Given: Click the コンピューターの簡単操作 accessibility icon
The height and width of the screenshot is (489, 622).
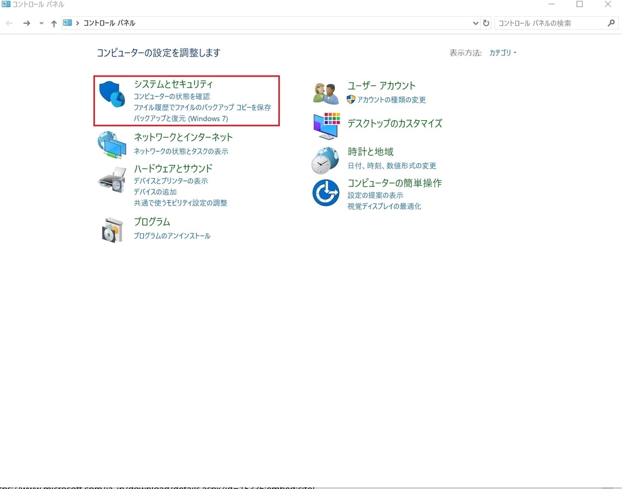Looking at the screenshot, I should tap(326, 193).
